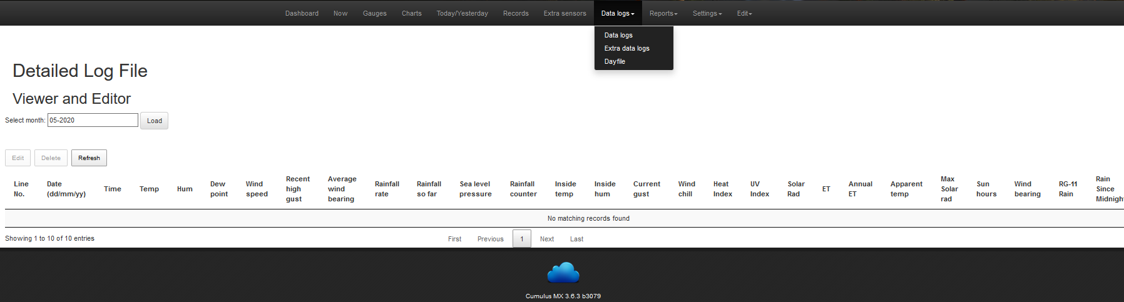Sort by Sea level pressure column
1124x302 pixels.
click(475, 189)
